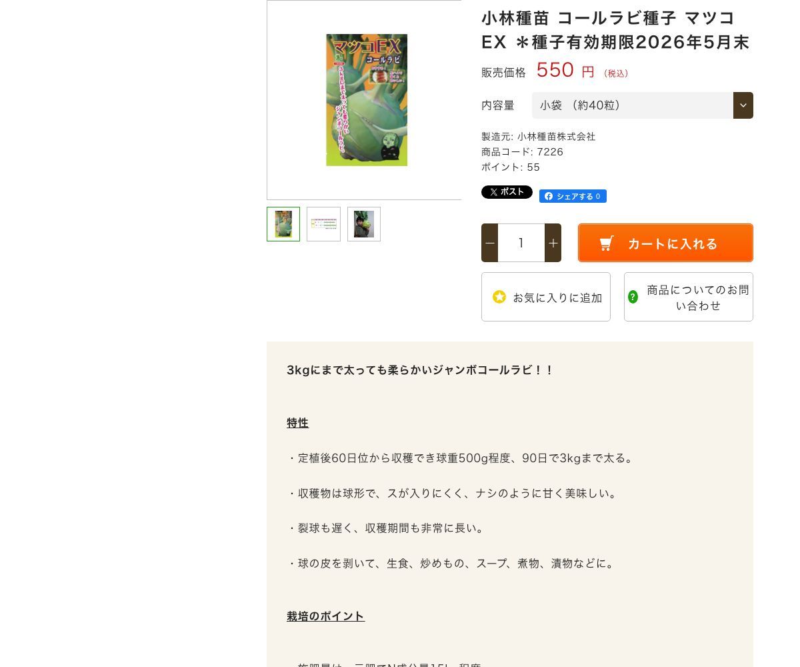
Task: View the third thumbnail with child photo
Action: click(364, 224)
